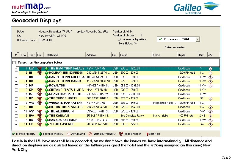Click Inside Shopper icon for Crowne Plaza row
Screen dimensions: 232x161
coord(40,90)
